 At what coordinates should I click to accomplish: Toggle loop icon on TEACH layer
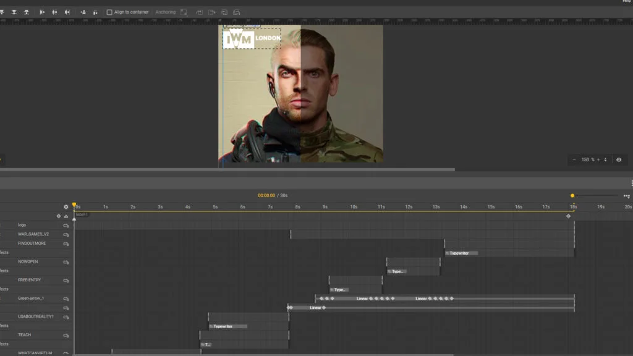coord(66,336)
